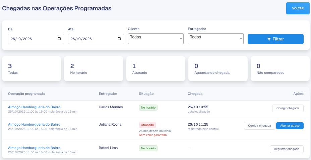Open Almoço Hamburgueria link in Rafael Lima row
Image resolution: width=311 pixels, height=160 pixels.
[x=34, y=148]
